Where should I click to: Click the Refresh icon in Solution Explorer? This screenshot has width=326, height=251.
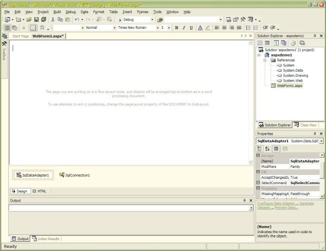tap(276, 43)
